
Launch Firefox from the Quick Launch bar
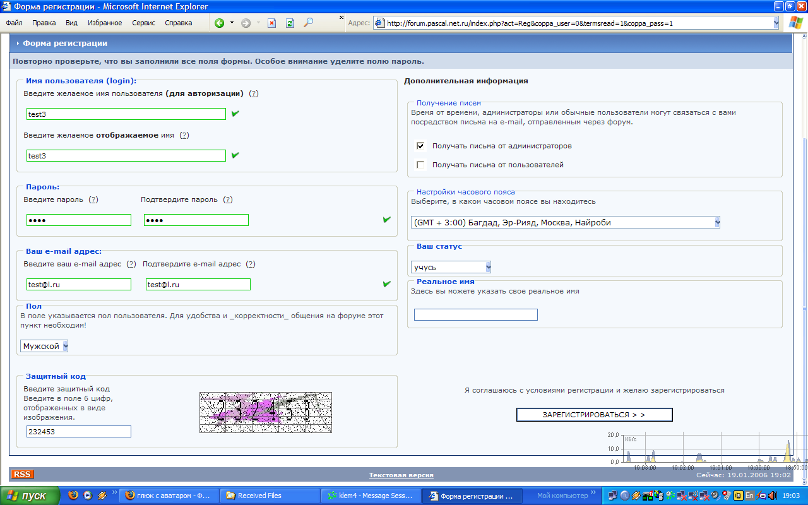point(73,496)
